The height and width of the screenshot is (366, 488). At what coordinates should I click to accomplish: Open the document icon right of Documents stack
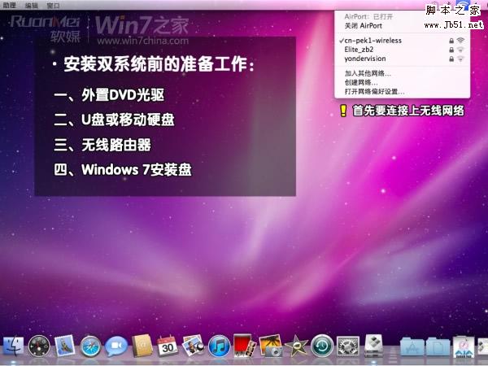click(x=464, y=346)
